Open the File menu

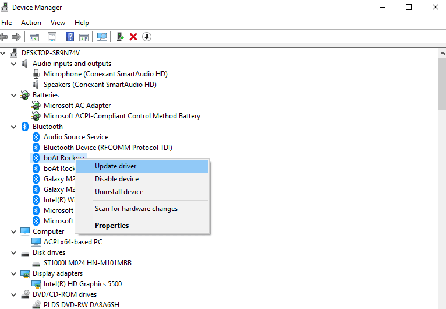[x=6, y=23]
